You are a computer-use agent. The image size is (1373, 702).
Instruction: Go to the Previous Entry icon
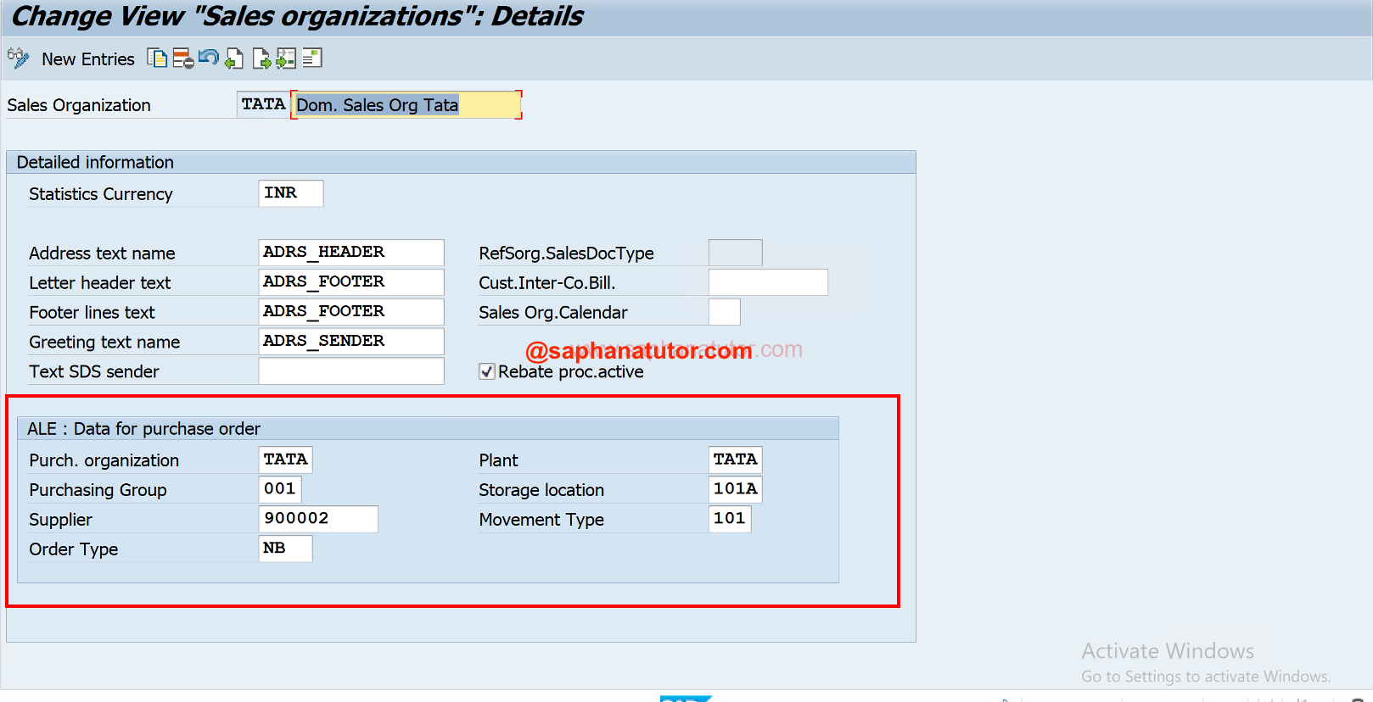[234, 58]
